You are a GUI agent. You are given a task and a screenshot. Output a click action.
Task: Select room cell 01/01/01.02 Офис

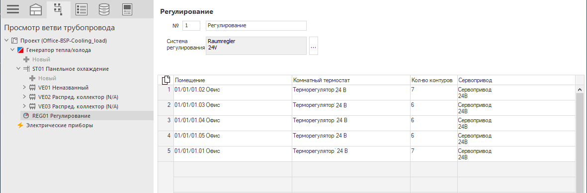point(233,93)
